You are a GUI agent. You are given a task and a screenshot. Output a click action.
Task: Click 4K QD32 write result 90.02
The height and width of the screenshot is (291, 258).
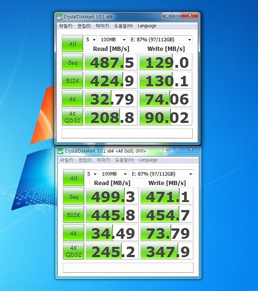point(166,117)
